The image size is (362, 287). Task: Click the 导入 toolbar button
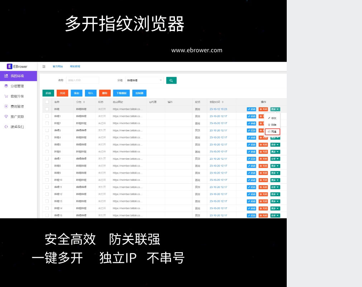click(91, 93)
